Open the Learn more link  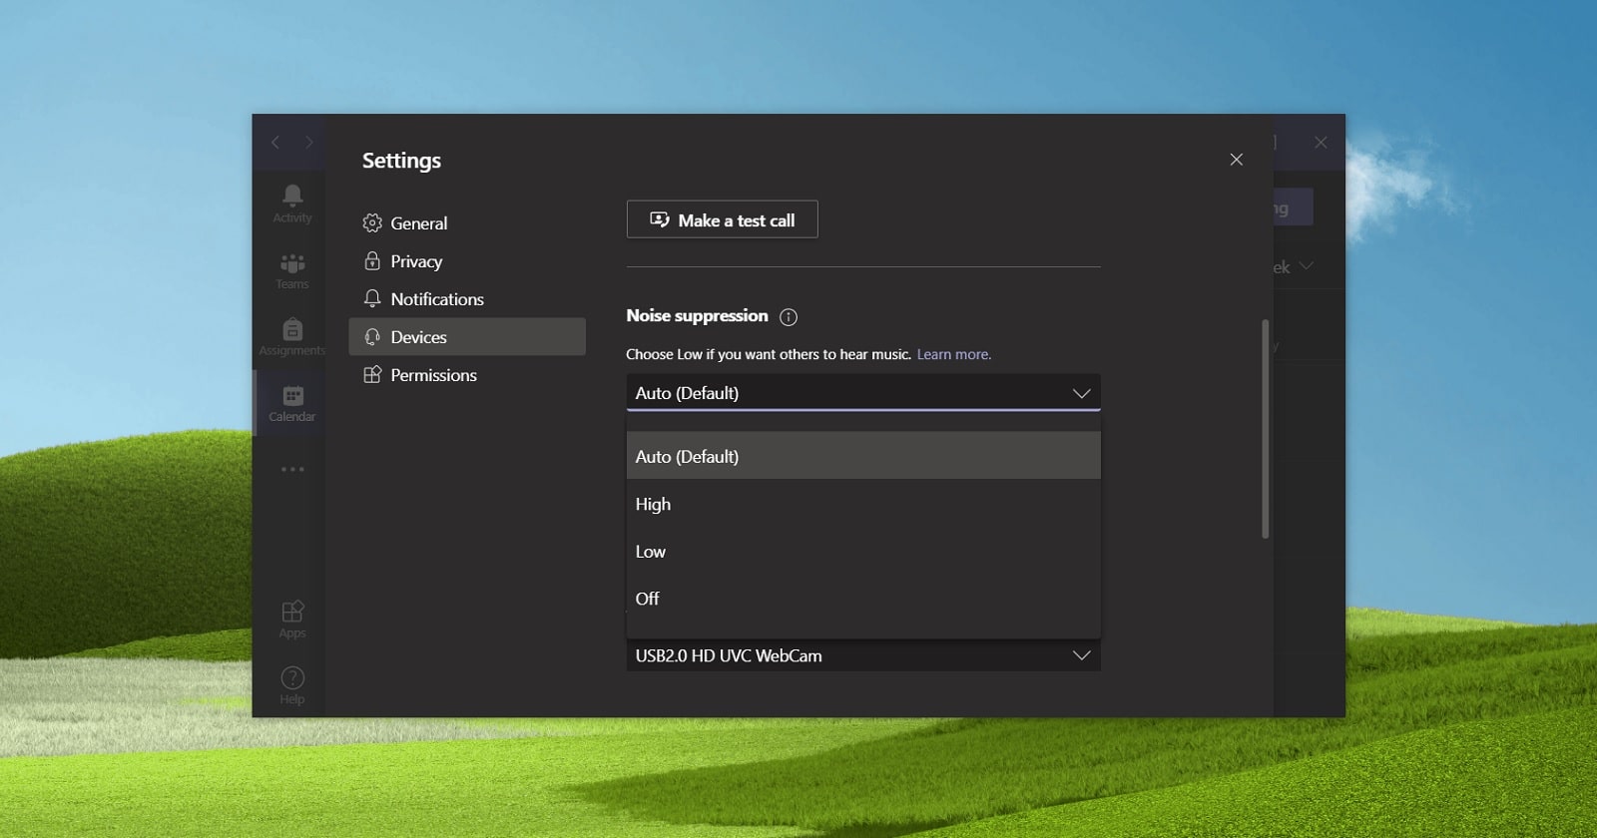[954, 354]
